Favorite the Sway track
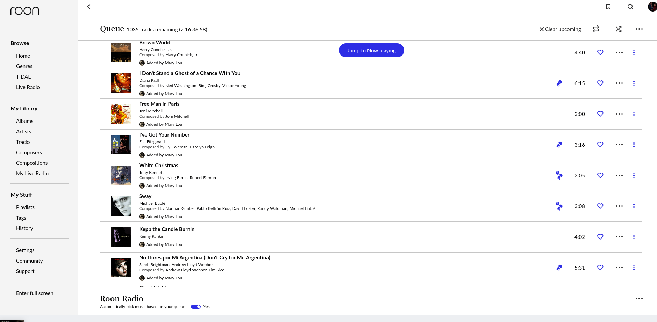657x322 pixels. (600, 206)
